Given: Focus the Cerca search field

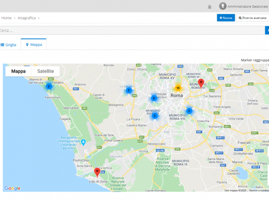Looking at the screenshot, I should pyautogui.click(x=132, y=31).
